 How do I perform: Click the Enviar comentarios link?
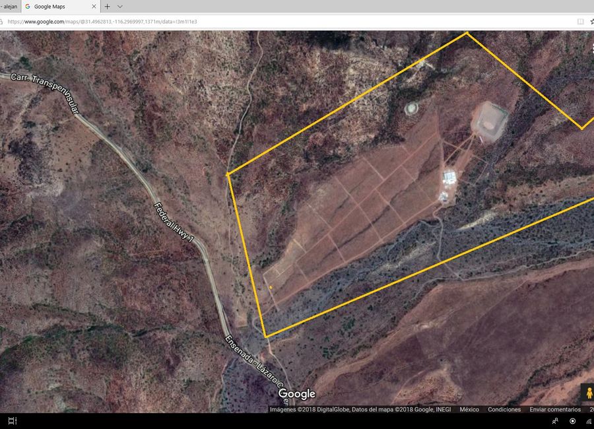tap(554, 409)
